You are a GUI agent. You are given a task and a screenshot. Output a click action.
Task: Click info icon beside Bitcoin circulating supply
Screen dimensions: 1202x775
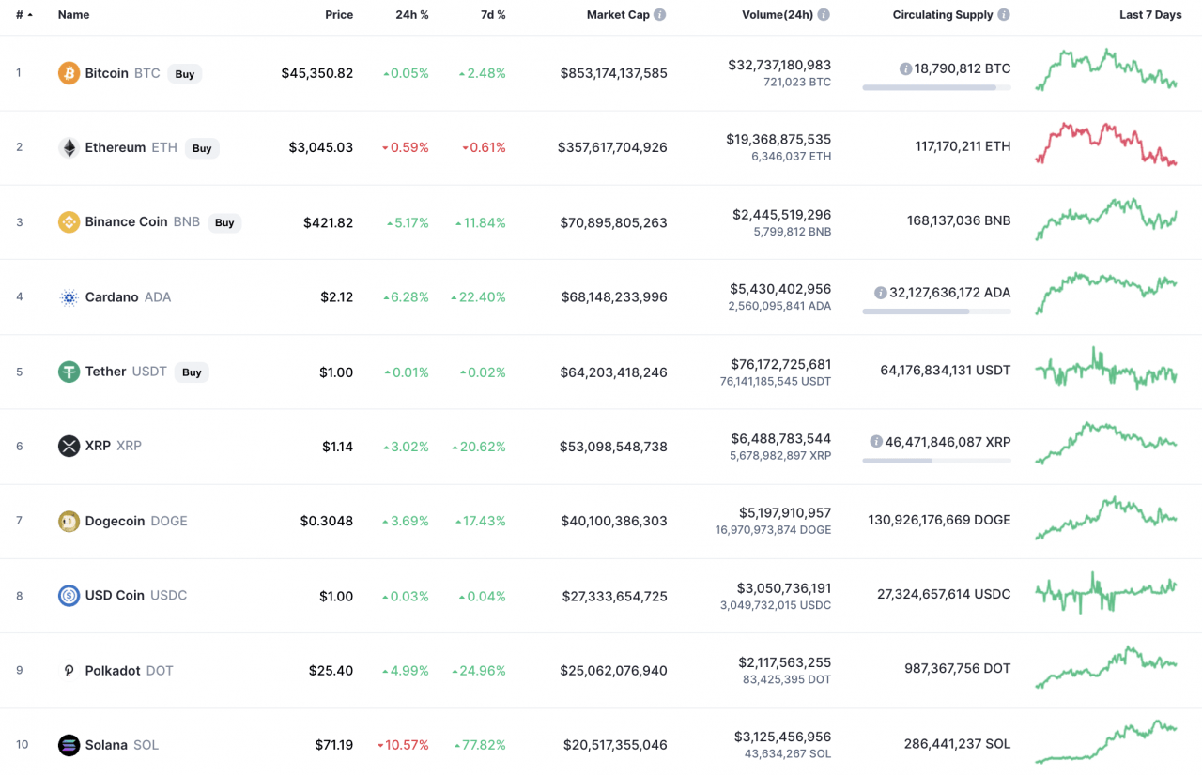pyautogui.click(x=905, y=68)
